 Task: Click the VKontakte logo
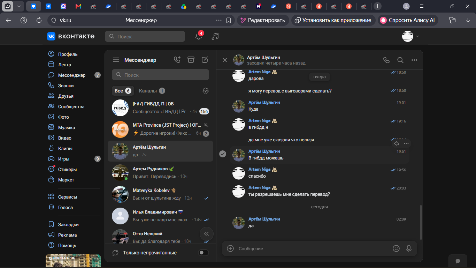[x=71, y=36]
